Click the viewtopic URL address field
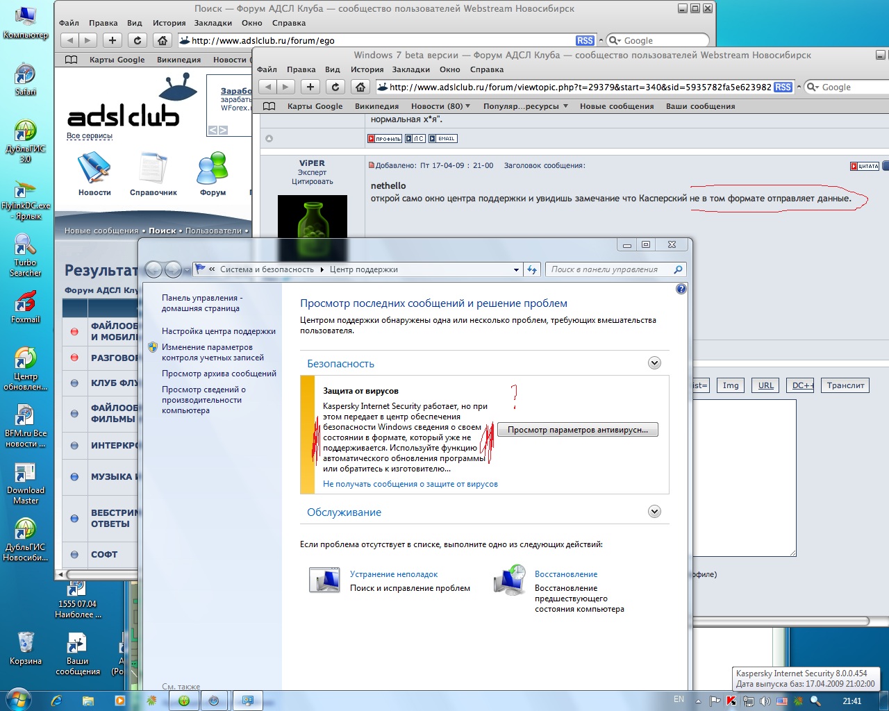Image resolution: width=889 pixels, height=711 pixels. [580, 87]
